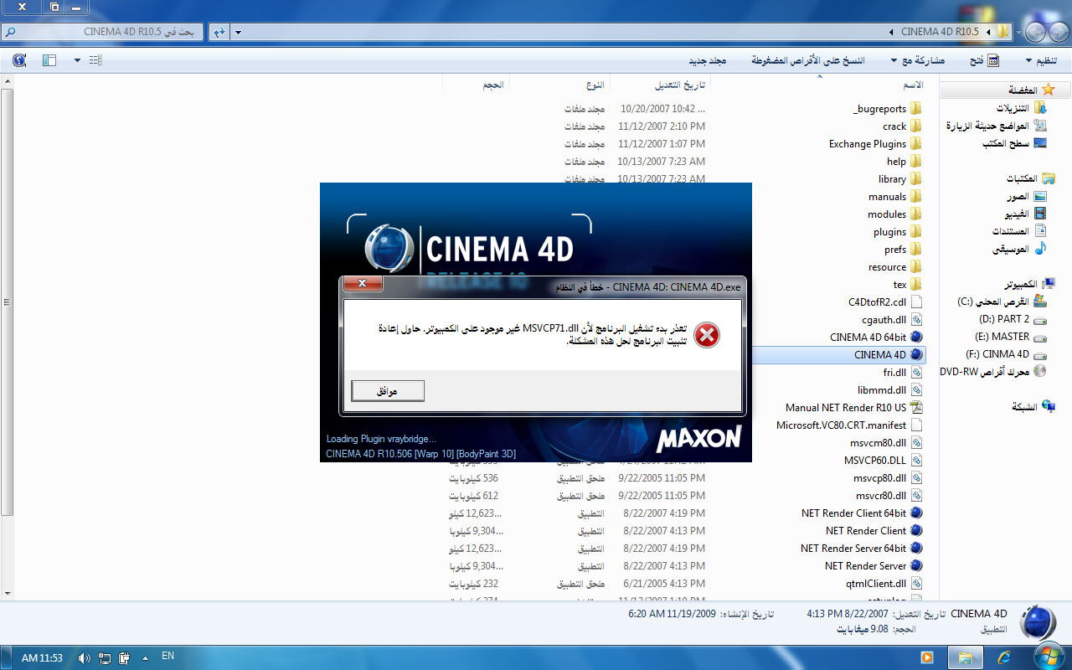The image size is (1072, 670).
Task: Select the tex folder icon
Action: [x=915, y=285]
